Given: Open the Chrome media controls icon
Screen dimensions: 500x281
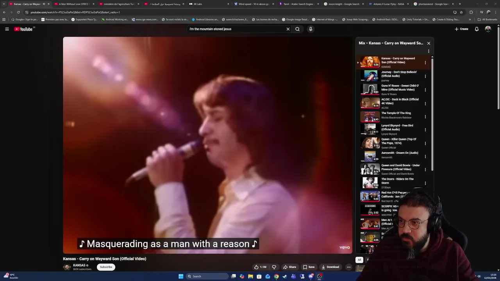Looking at the screenshot, I should [x=482, y=12].
